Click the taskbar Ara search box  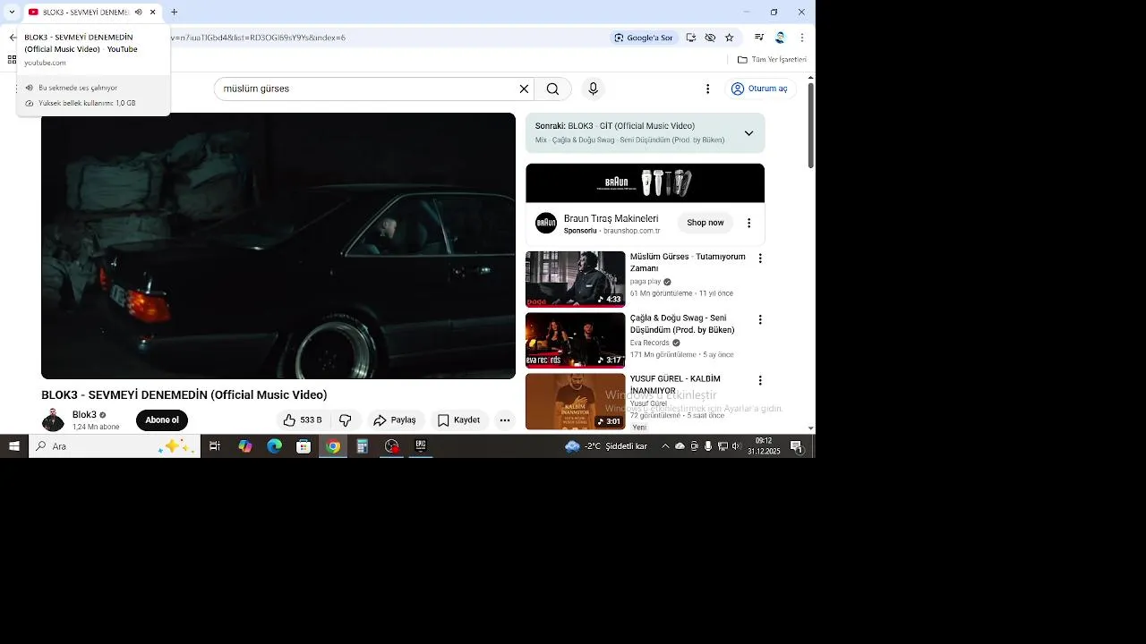tap(115, 446)
